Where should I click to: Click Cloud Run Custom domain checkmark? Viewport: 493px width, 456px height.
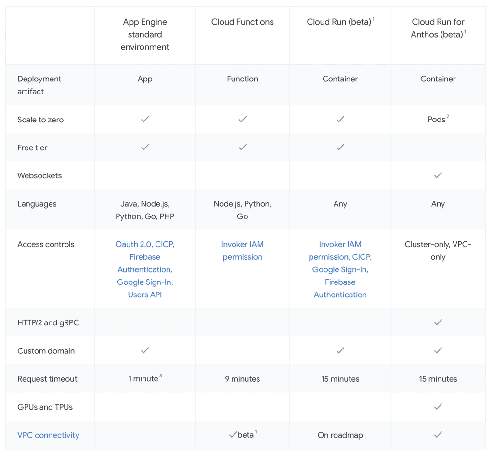click(x=340, y=350)
